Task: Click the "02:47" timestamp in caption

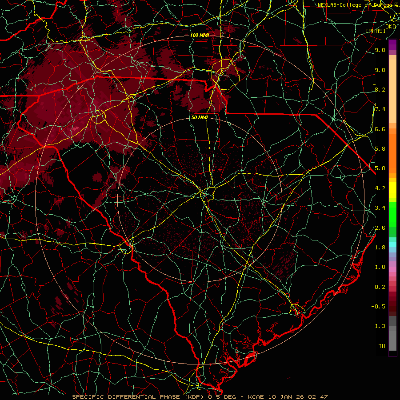Action: pyautogui.click(x=318, y=397)
